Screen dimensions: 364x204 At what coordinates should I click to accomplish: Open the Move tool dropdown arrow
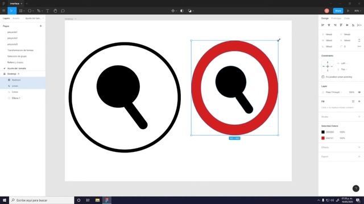point(15,11)
